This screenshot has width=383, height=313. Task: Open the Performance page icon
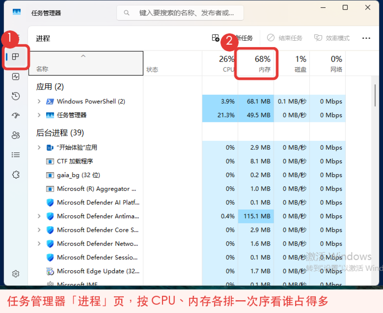[16, 77]
